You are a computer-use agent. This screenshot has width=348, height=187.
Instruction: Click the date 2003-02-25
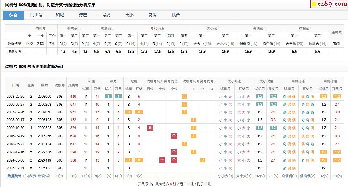click(15, 96)
